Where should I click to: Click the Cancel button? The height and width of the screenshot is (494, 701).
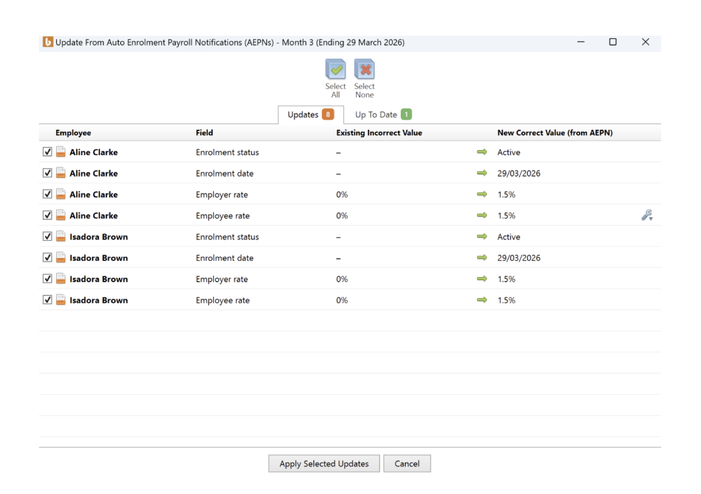click(x=407, y=464)
